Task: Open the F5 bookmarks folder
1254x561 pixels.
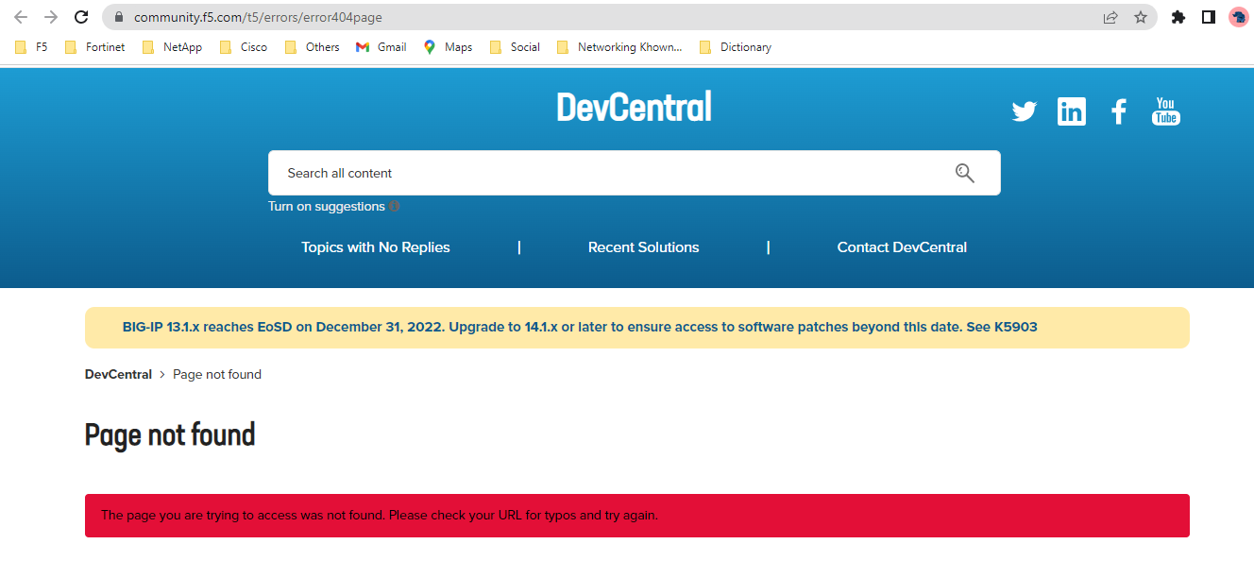Action: coord(31,47)
